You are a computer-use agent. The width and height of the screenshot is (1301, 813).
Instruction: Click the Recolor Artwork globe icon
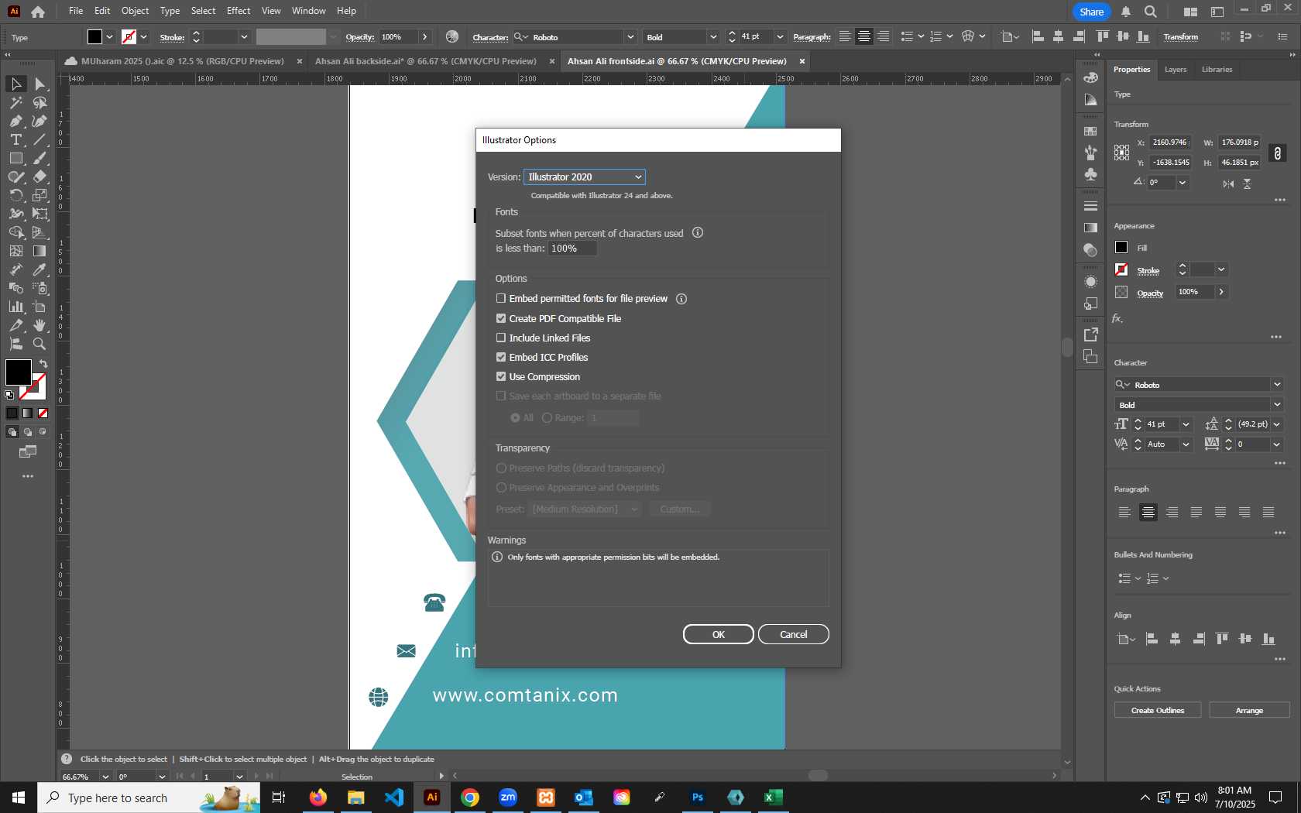point(452,36)
